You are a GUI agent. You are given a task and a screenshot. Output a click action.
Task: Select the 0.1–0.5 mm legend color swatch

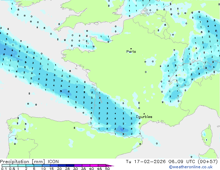pos(6,165)
